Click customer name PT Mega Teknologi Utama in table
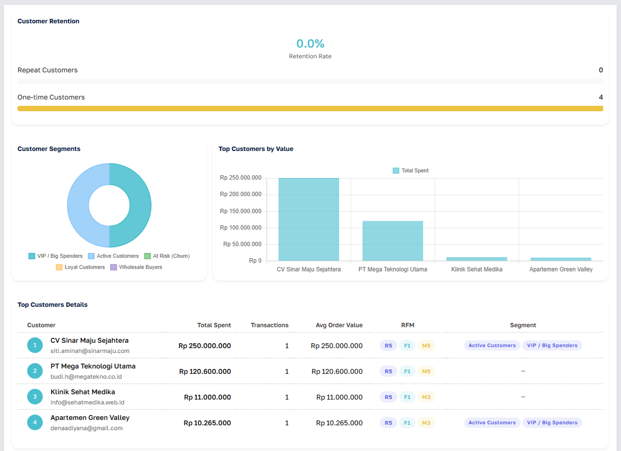Image resolution: width=621 pixels, height=451 pixels. pos(93,366)
